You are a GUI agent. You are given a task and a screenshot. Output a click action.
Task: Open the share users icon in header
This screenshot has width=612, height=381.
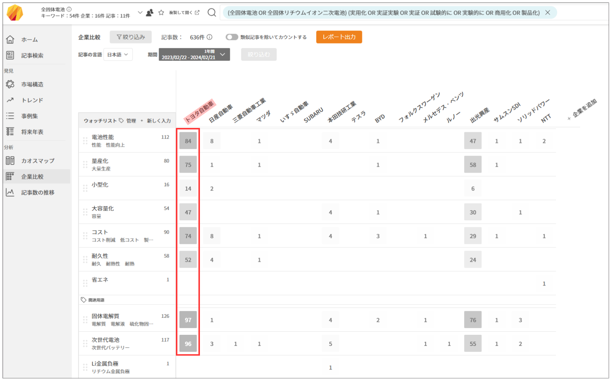149,13
